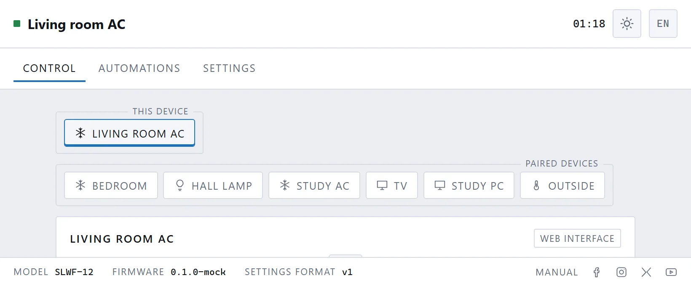This screenshot has width=691, height=286.
Task: Click the X (Twitter) footer icon
Action: point(646,272)
